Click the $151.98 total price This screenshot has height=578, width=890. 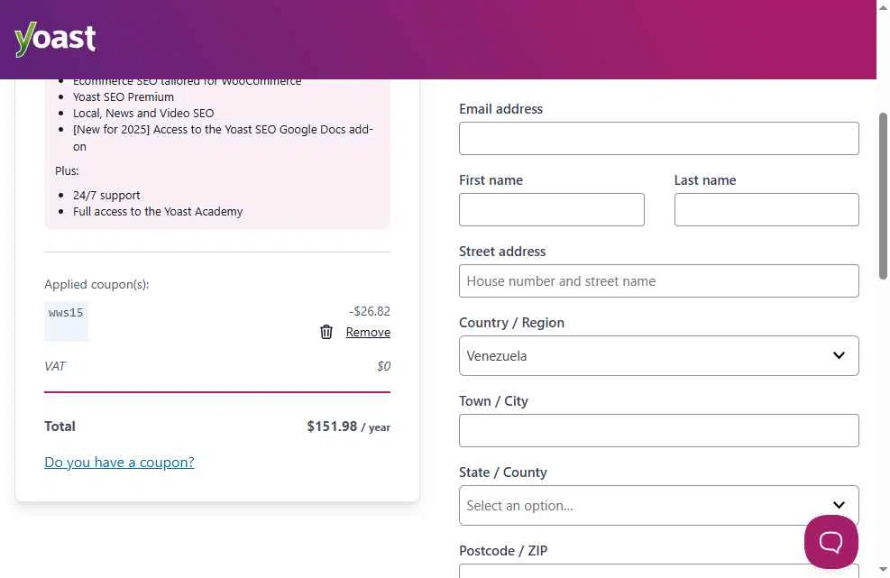[x=332, y=427]
